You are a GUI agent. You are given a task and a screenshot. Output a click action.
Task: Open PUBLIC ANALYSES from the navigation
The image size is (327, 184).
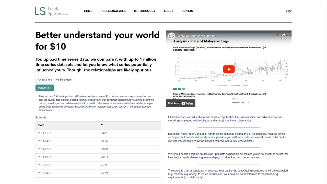[113, 11]
